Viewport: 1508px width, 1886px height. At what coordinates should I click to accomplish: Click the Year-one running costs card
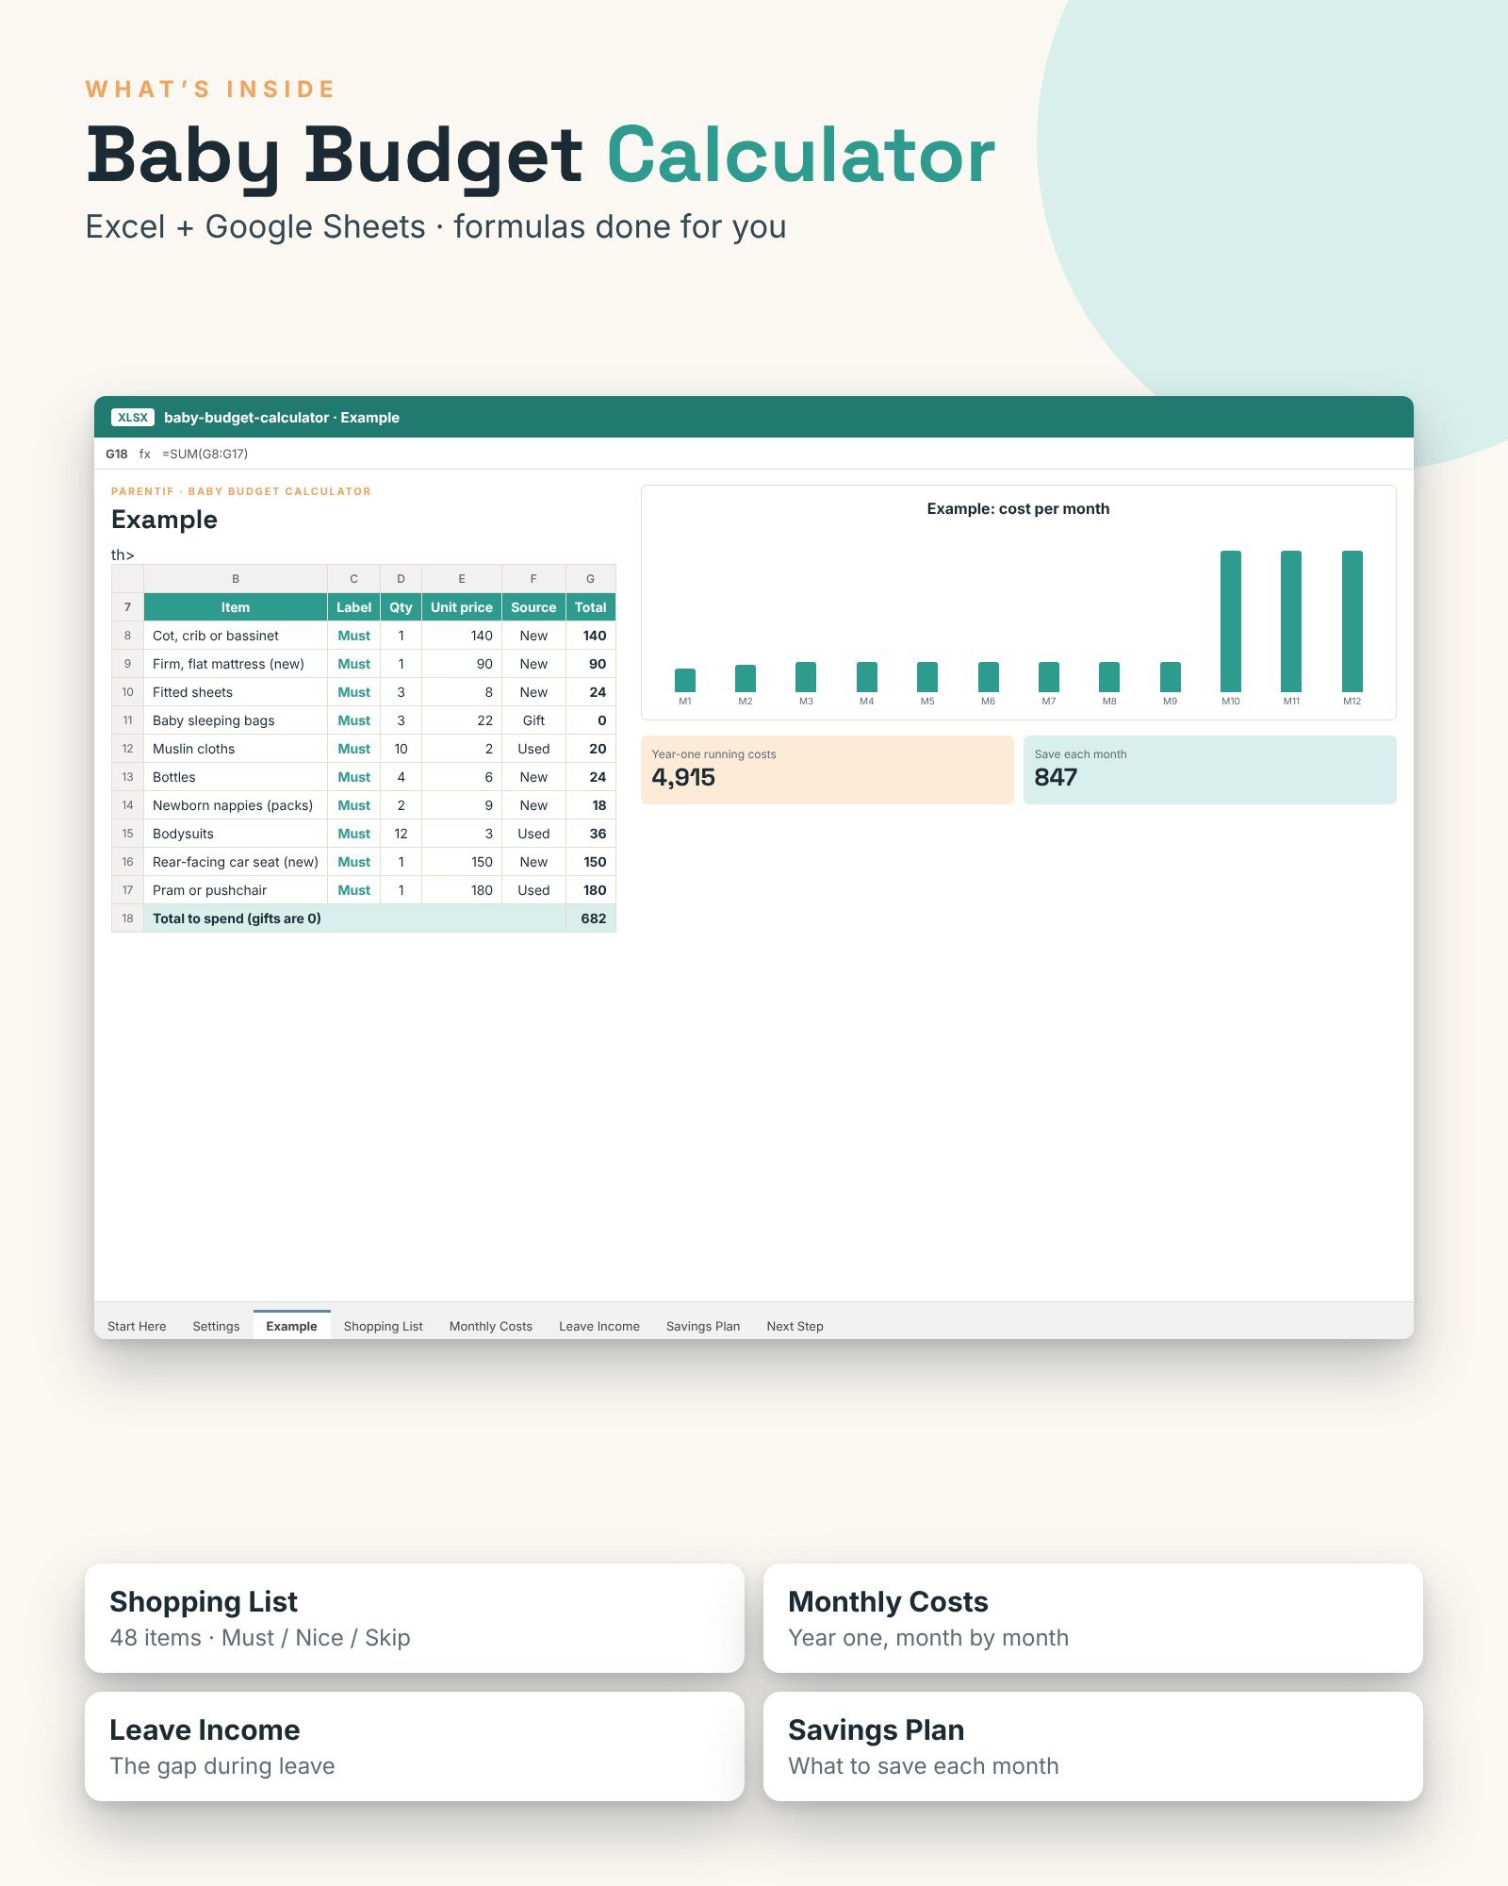[827, 769]
